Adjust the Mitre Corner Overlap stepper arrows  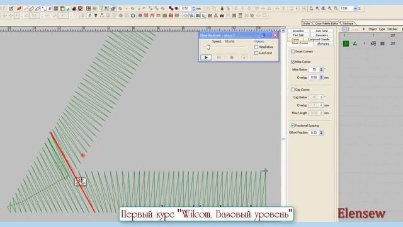tap(321, 77)
